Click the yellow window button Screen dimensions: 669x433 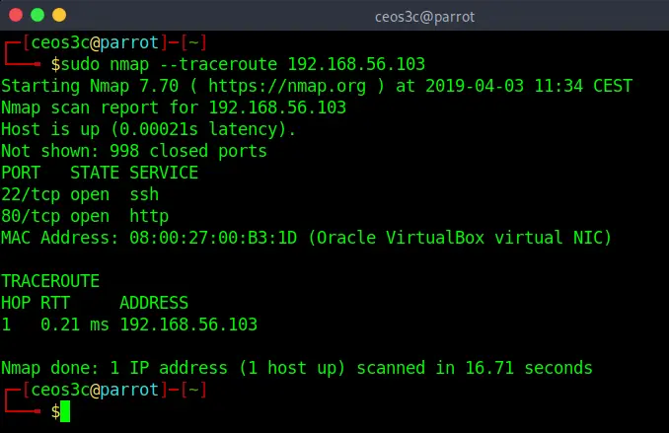(59, 15)
